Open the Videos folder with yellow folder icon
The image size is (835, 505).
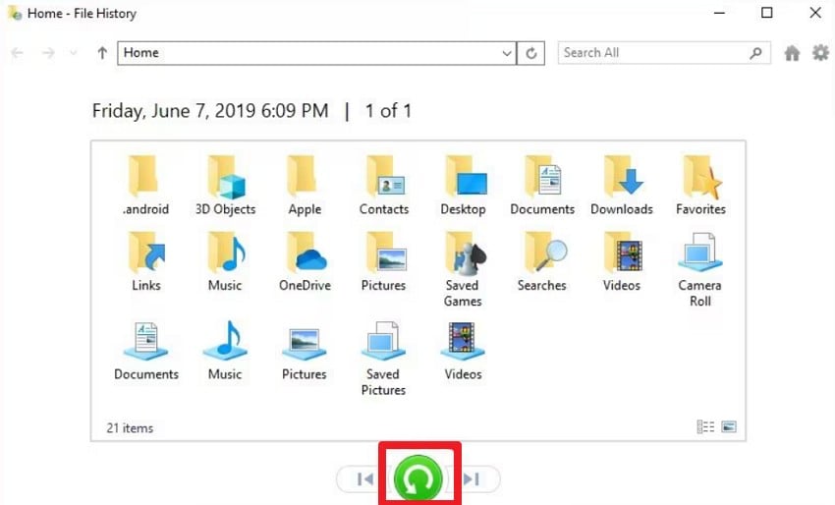point(622,261)
